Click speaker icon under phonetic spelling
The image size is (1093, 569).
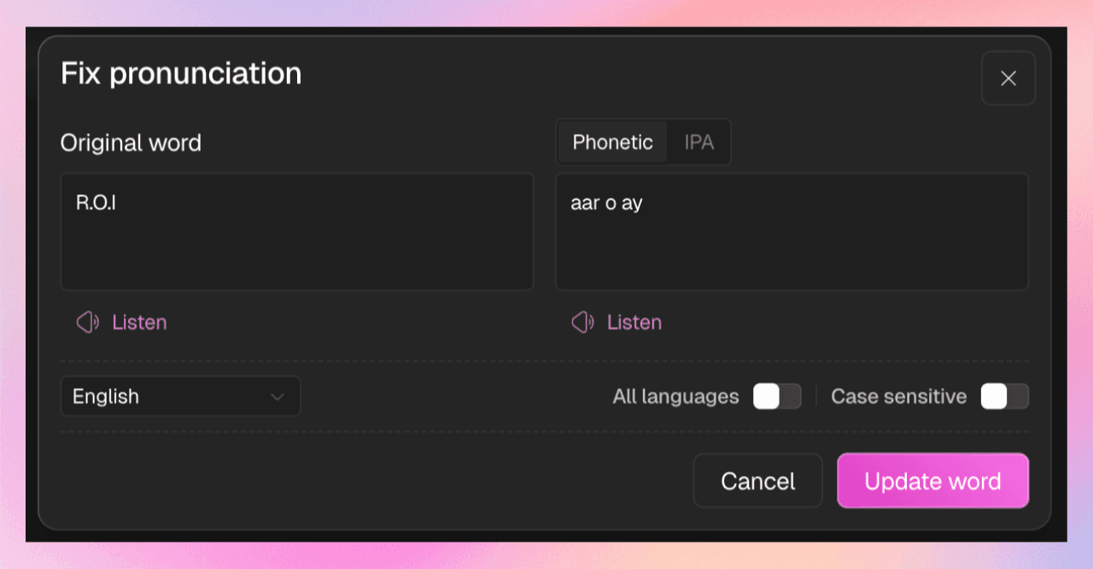583,322
